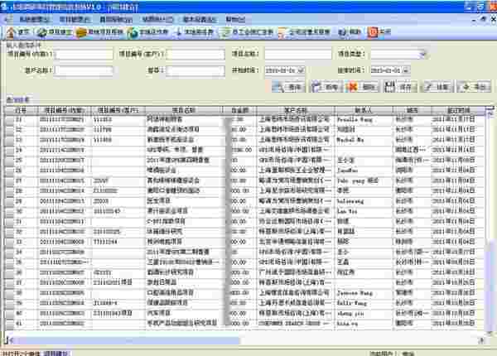The height and width of the screenshot is (356, 497).
Task: Click the horizontal scrollbar right arrow
Action: pyautogui.click(x=481, y=340)
